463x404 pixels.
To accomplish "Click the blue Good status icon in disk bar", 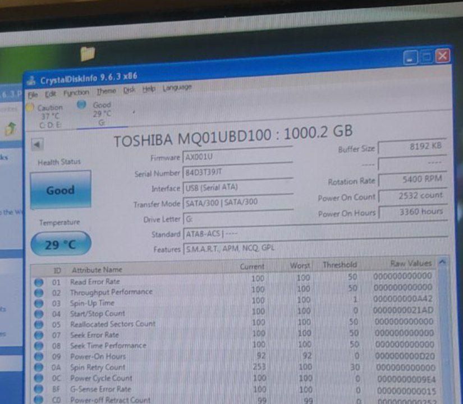I will pos(81,104).
